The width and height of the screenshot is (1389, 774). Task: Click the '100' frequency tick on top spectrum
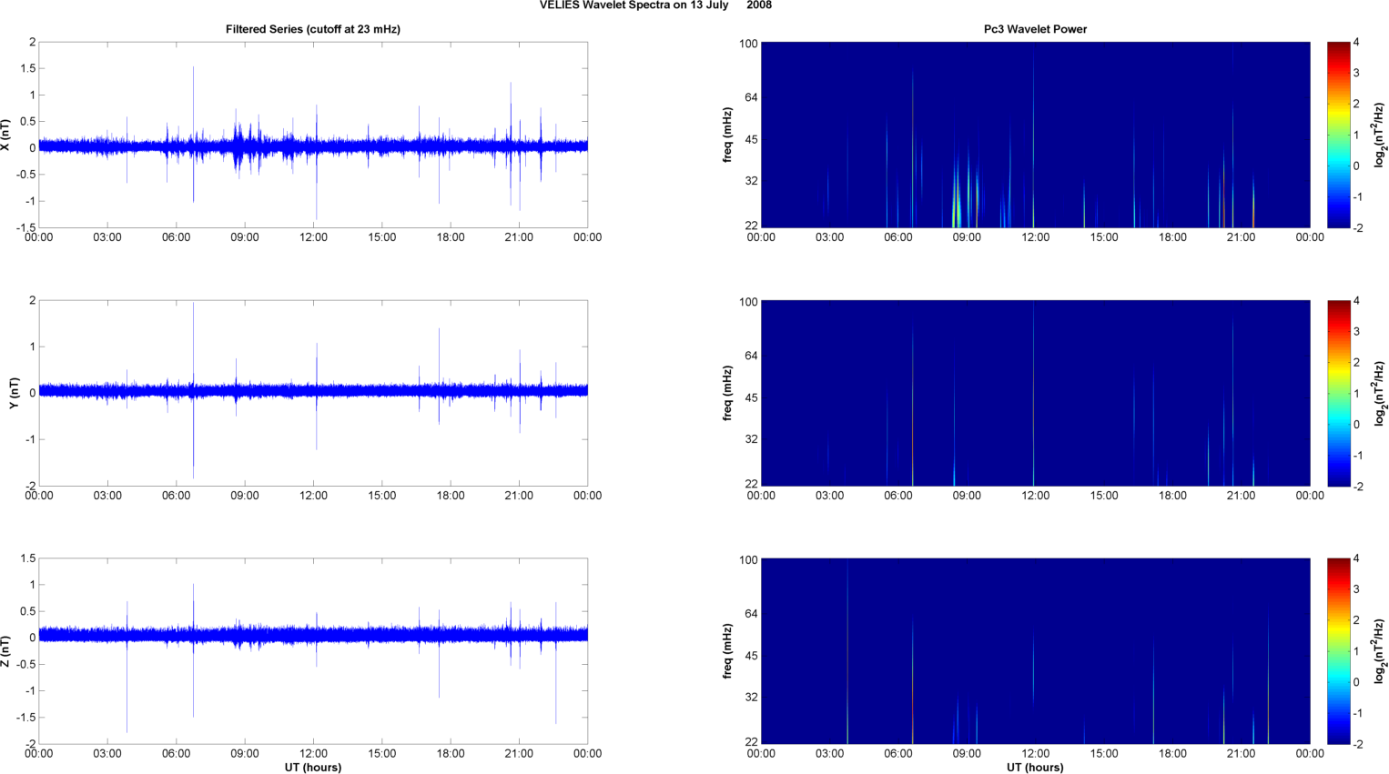(x=748, y=44)
